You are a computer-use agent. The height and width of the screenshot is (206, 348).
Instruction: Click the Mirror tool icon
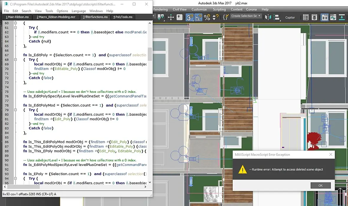(268, 17)
